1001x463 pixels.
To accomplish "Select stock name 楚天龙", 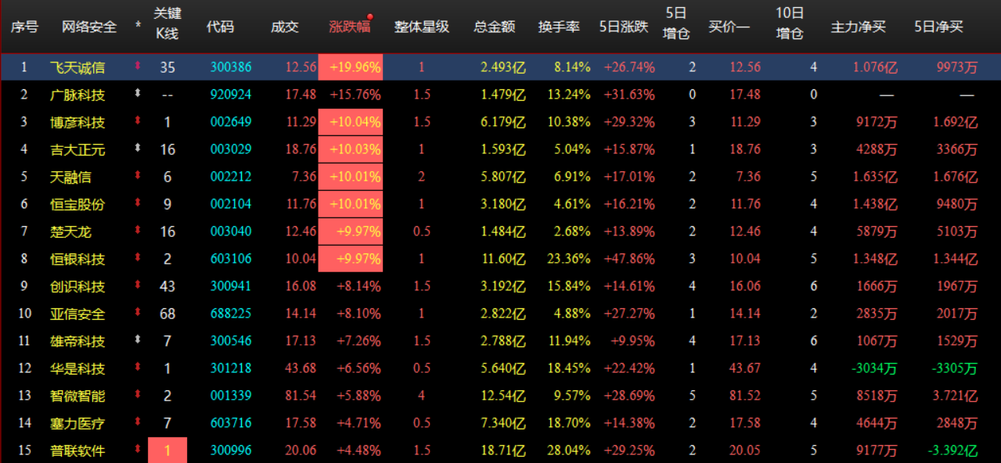I will 70,231.
